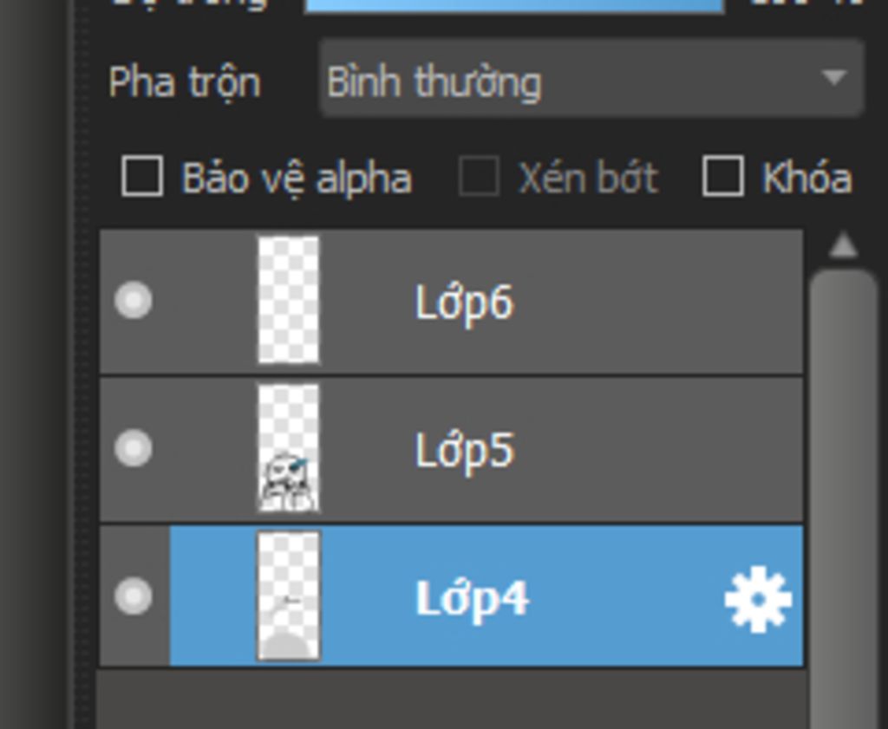Hide the Lớp6 layer
This screenshot has width=888, height=729.
(x=134, y=301)
